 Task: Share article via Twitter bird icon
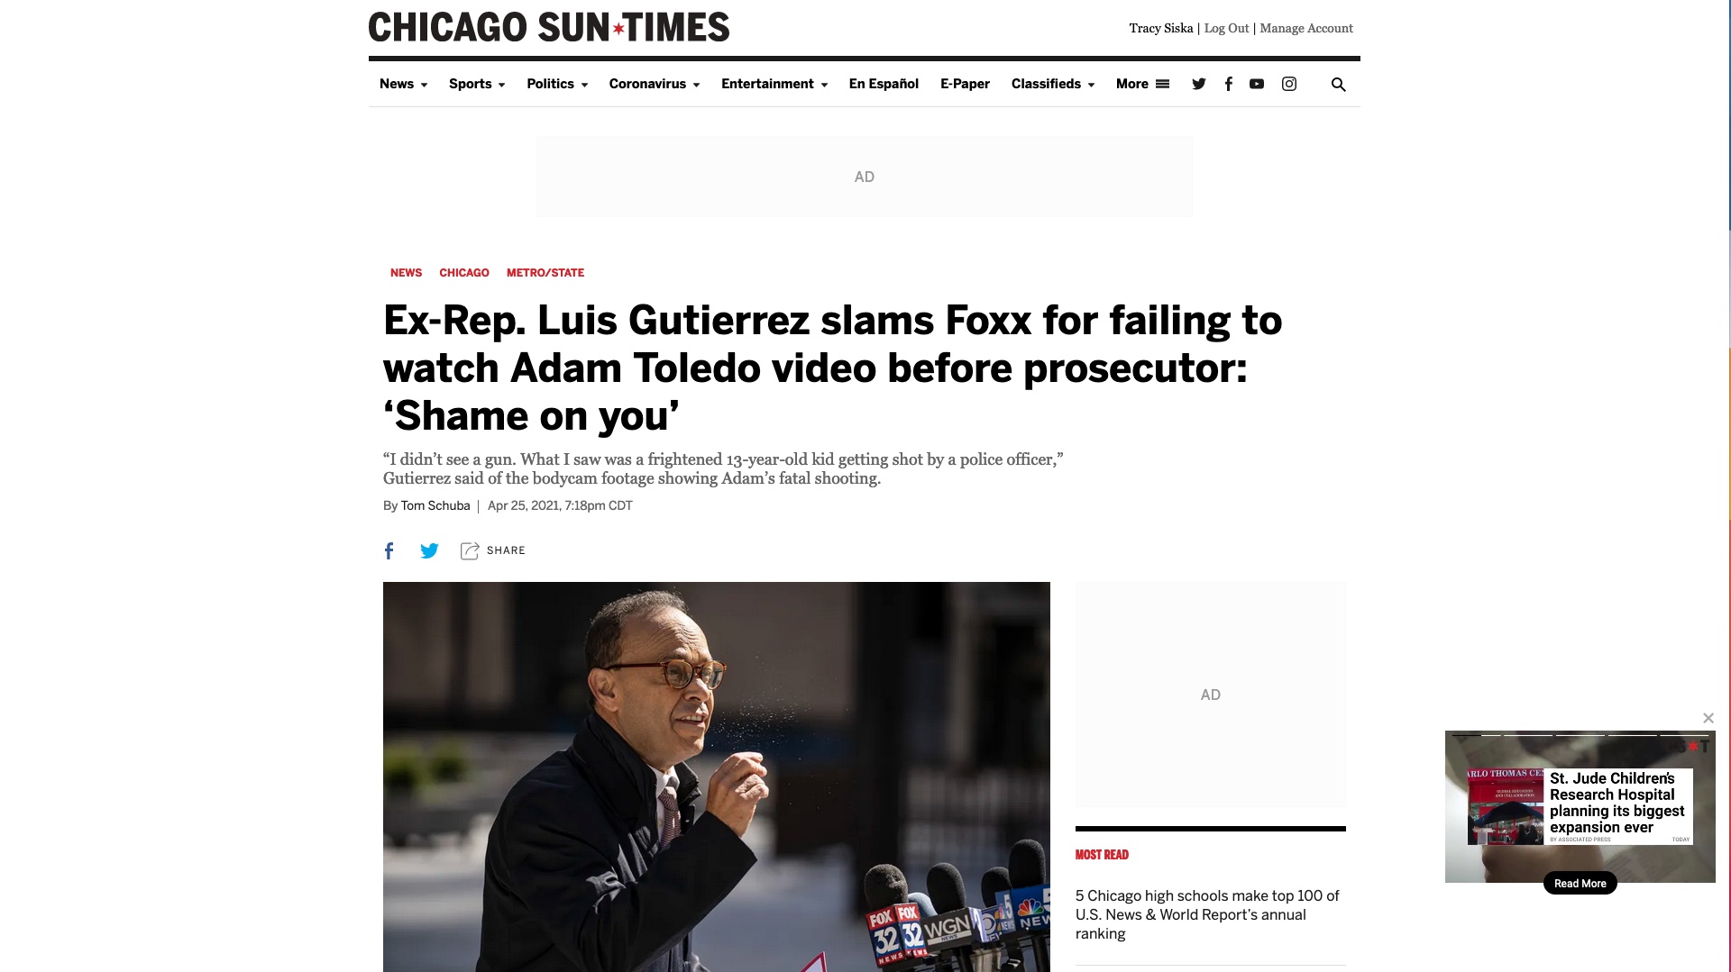[x=429, y=550]
